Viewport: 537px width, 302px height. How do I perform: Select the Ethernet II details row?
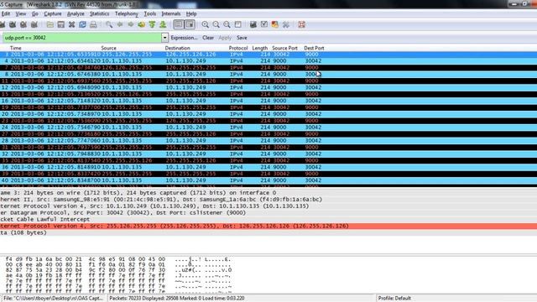pos(268,200)
